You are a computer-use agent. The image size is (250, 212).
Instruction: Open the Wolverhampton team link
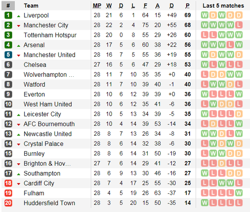(x=49, y=75)
